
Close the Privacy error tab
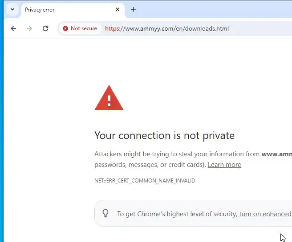pos(118,9)
